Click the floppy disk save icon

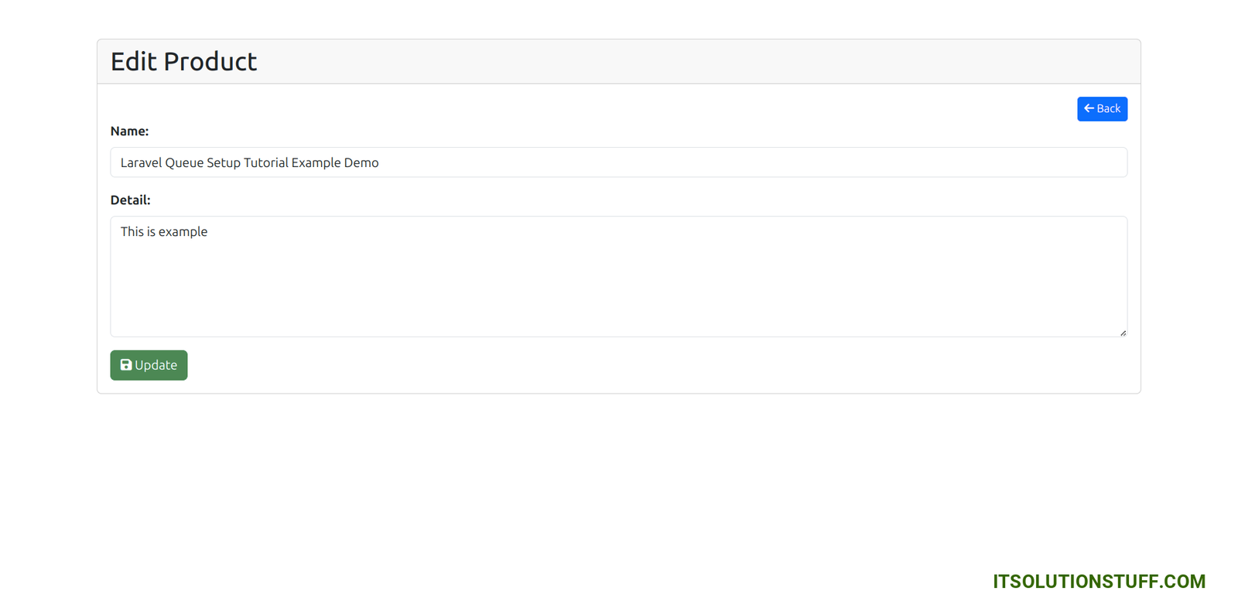tap(126, 365)
